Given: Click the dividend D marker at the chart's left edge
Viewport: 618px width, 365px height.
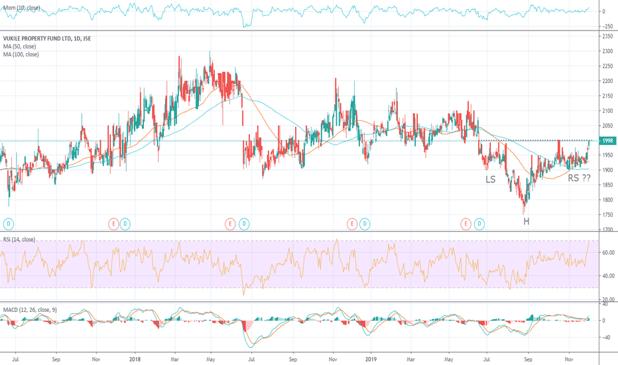Looking at the screenshot, I should pyautogui.click(x=8, y=224).
